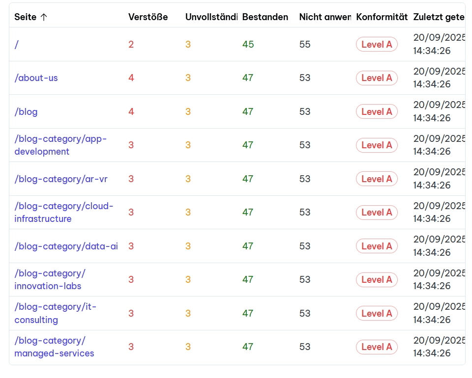The height and width of the screenshot is (378, 472).
Task: Sort table by Nicht anwendbar column
Action: point(324,17)
